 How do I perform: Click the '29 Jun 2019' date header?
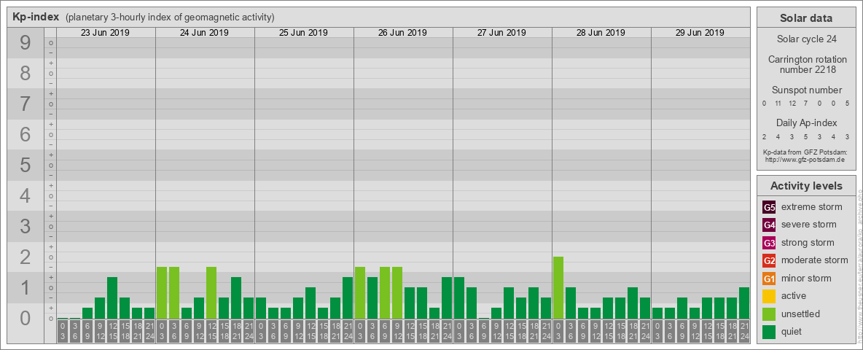700,33
